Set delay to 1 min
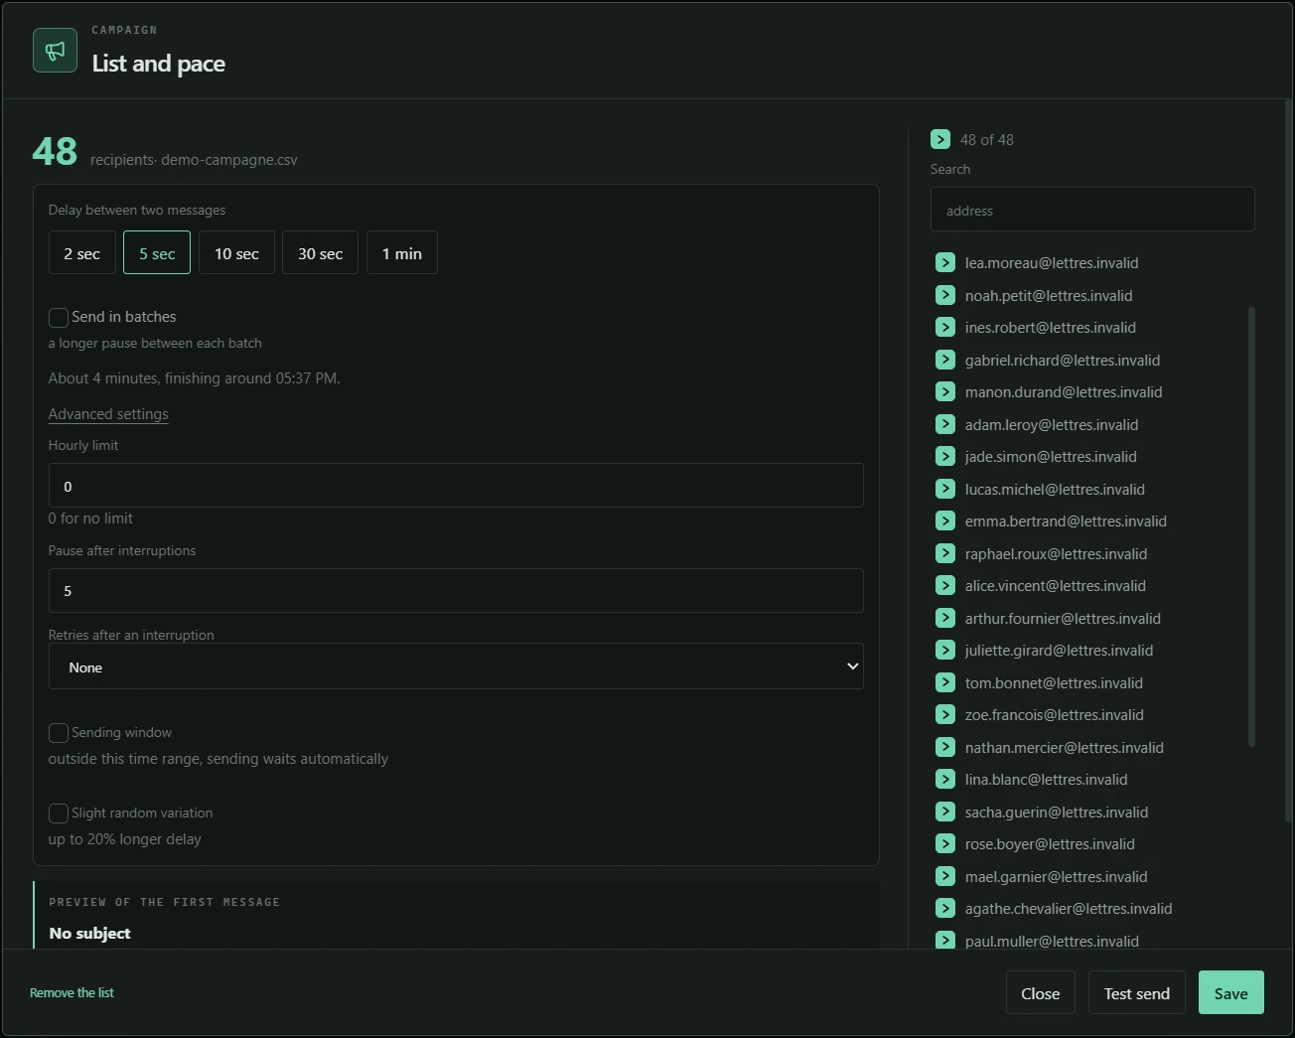This screenshot has height=1038, width=1295. 402,252
